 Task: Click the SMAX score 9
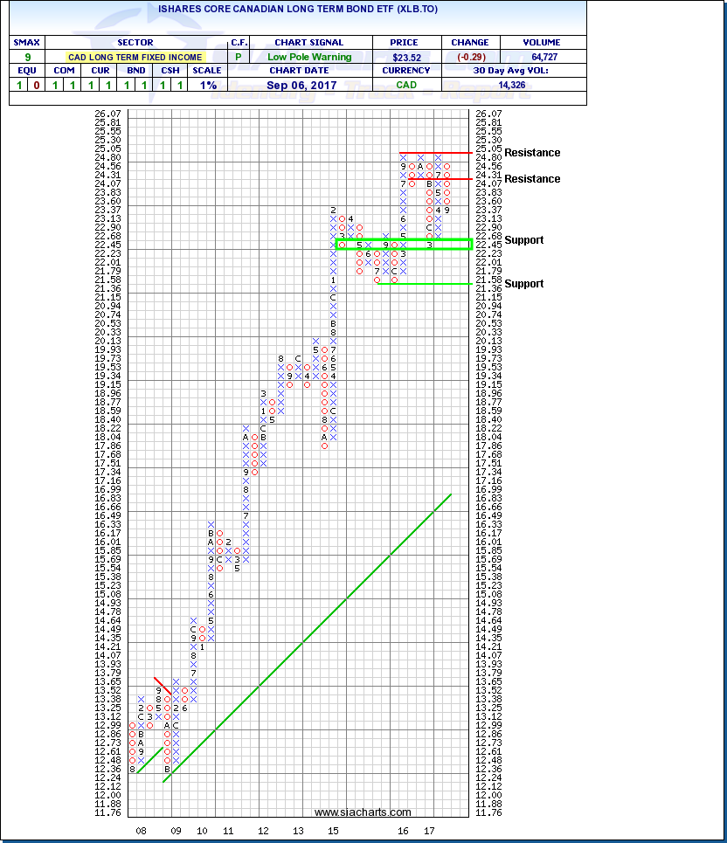27,57
